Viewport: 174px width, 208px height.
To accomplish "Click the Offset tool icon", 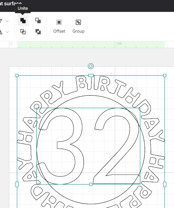I will [59, 22].
